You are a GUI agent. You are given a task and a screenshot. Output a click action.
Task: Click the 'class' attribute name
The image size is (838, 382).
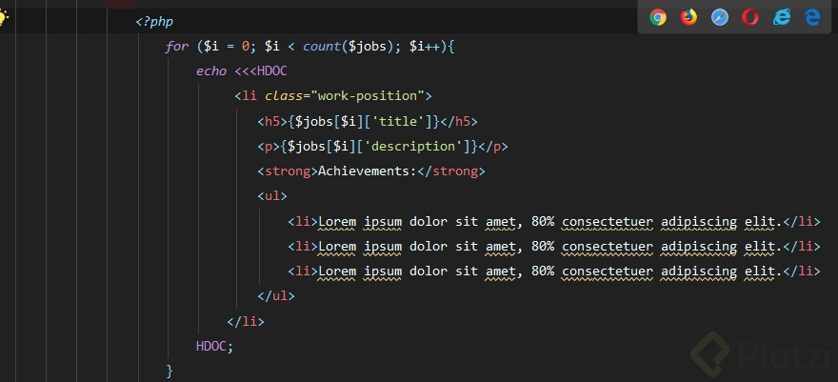(x=284, y=96)
